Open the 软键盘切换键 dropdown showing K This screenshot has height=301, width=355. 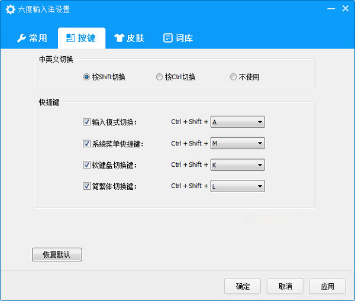coord(237,165)
